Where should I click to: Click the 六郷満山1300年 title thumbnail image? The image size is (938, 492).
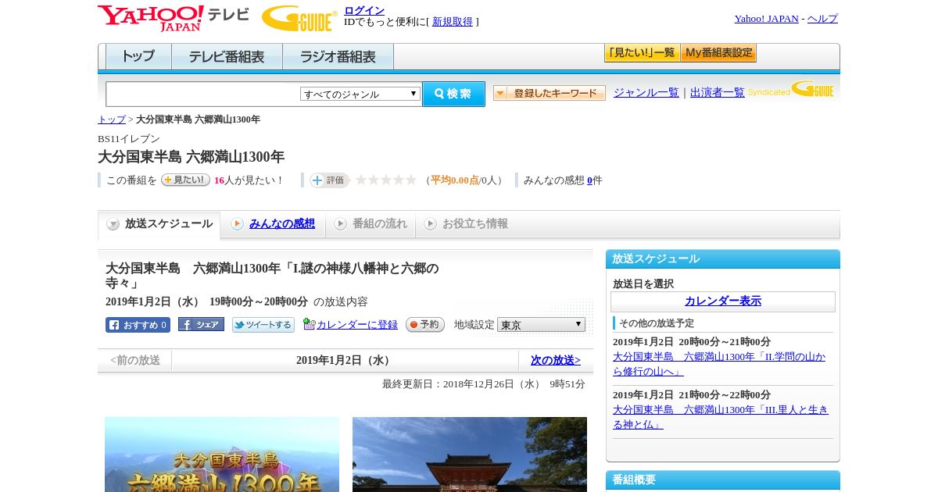(x=222, y=455)
